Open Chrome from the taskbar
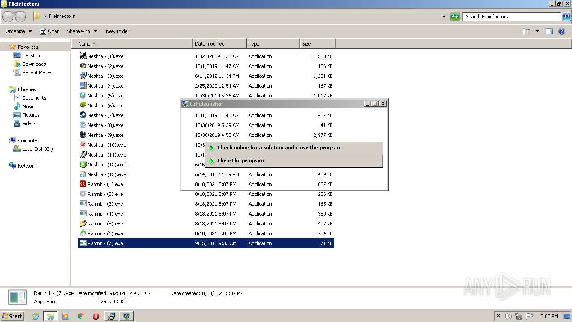572x322 pixels. [80, 316]
